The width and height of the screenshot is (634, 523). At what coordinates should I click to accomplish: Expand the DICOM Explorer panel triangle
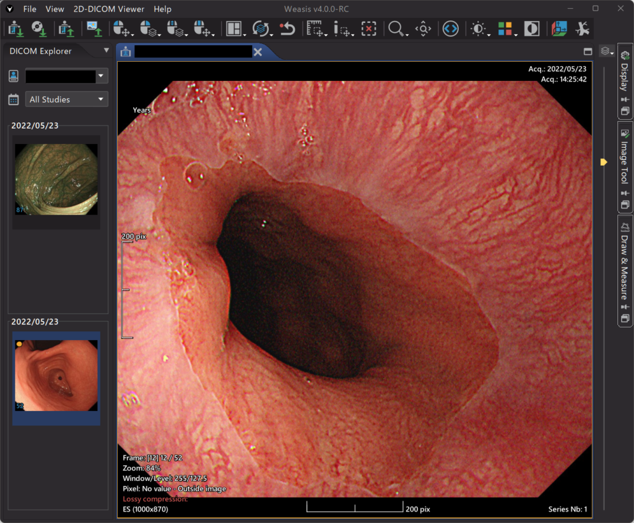106,51
